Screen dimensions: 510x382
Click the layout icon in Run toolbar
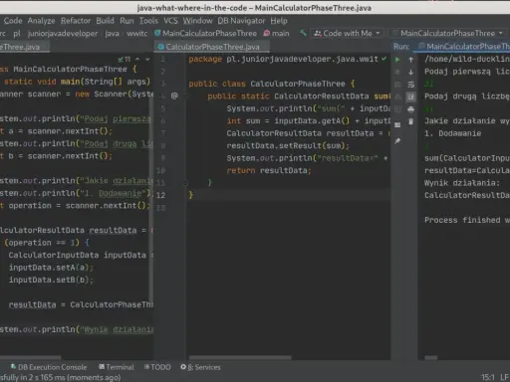pyautogui.click(x=397, y=125)
